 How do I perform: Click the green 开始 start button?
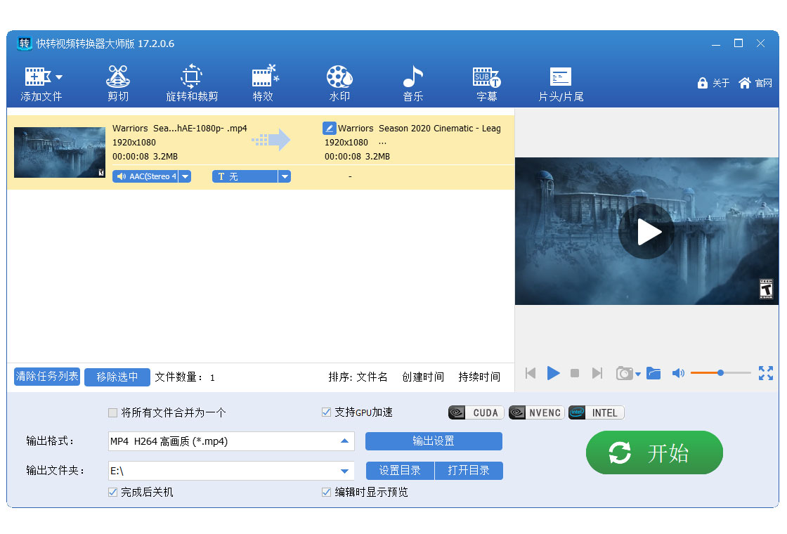pos(654,452)
